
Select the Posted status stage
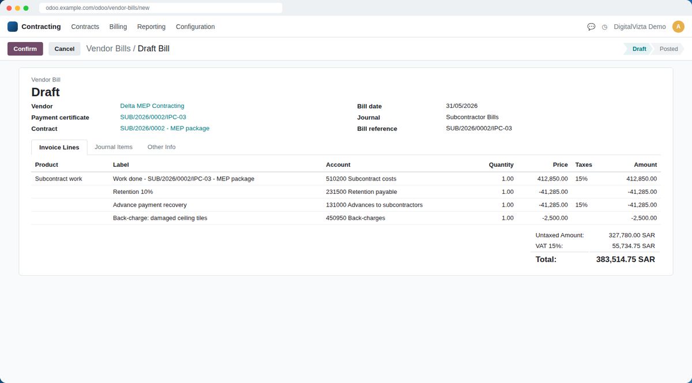(668, 49)
